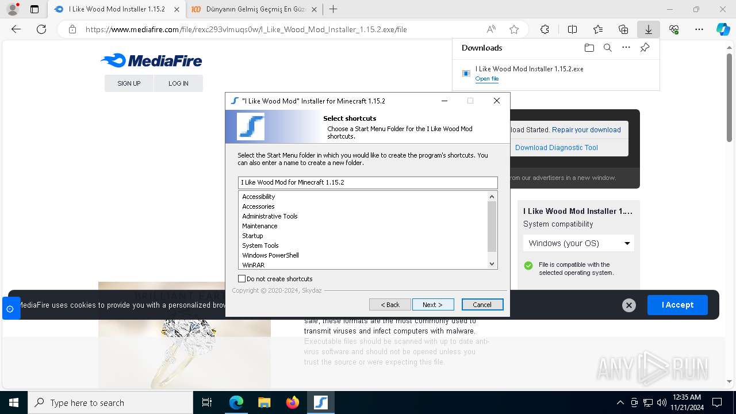736x414 pixels.
Task: Click the MediaFire logo
Action: [x=151, y=60]
